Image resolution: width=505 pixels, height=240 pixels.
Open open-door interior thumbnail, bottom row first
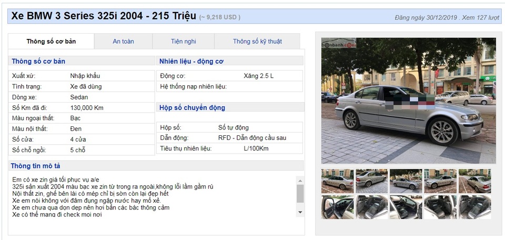(337, 207)
